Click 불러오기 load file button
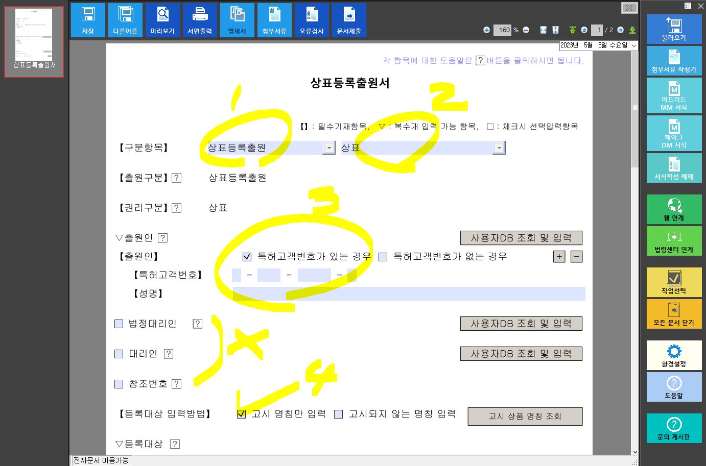 tap(674, 29)
